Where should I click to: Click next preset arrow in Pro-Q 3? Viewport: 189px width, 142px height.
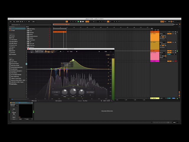tap(99, 51)
